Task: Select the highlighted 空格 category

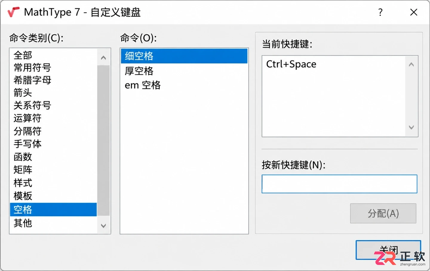Action: click(53, 210)
